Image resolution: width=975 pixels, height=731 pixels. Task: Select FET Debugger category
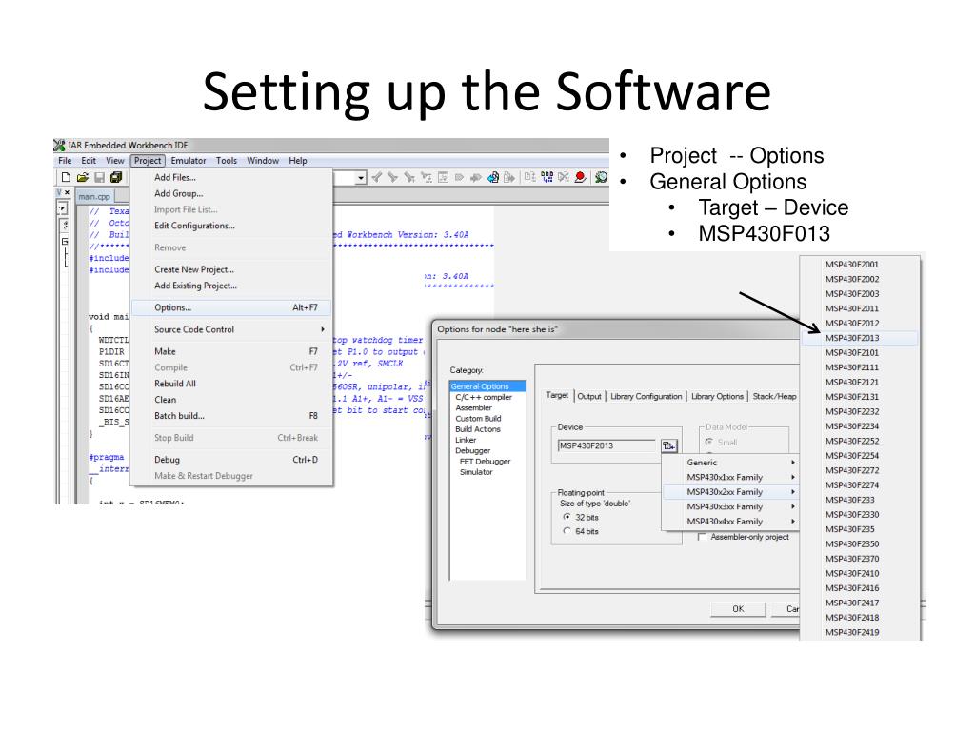click(x=485, y=462)
